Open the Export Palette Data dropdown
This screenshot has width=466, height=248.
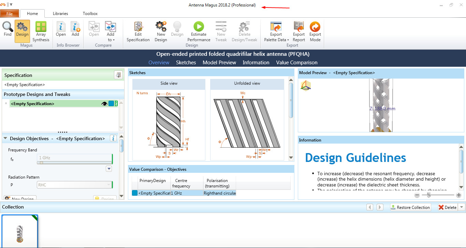tap(276, 32)
